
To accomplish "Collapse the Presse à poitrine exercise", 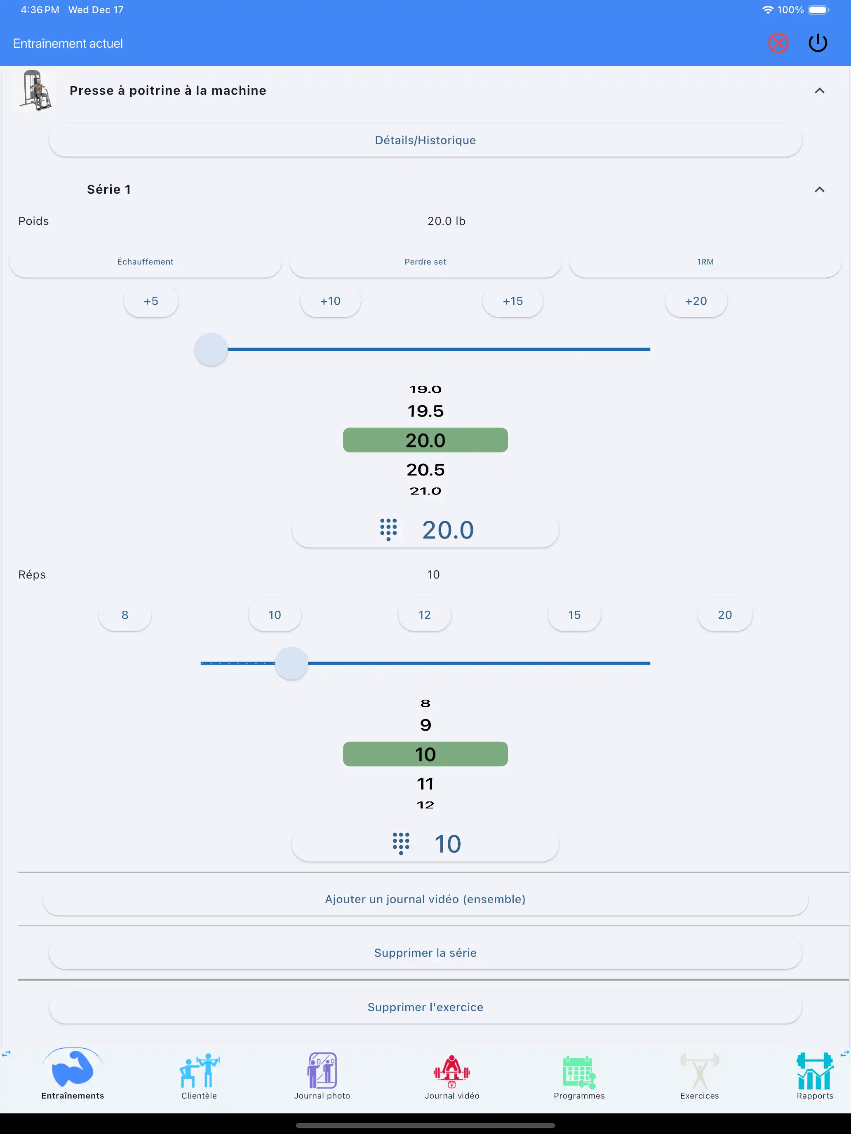I will [819, 91].
